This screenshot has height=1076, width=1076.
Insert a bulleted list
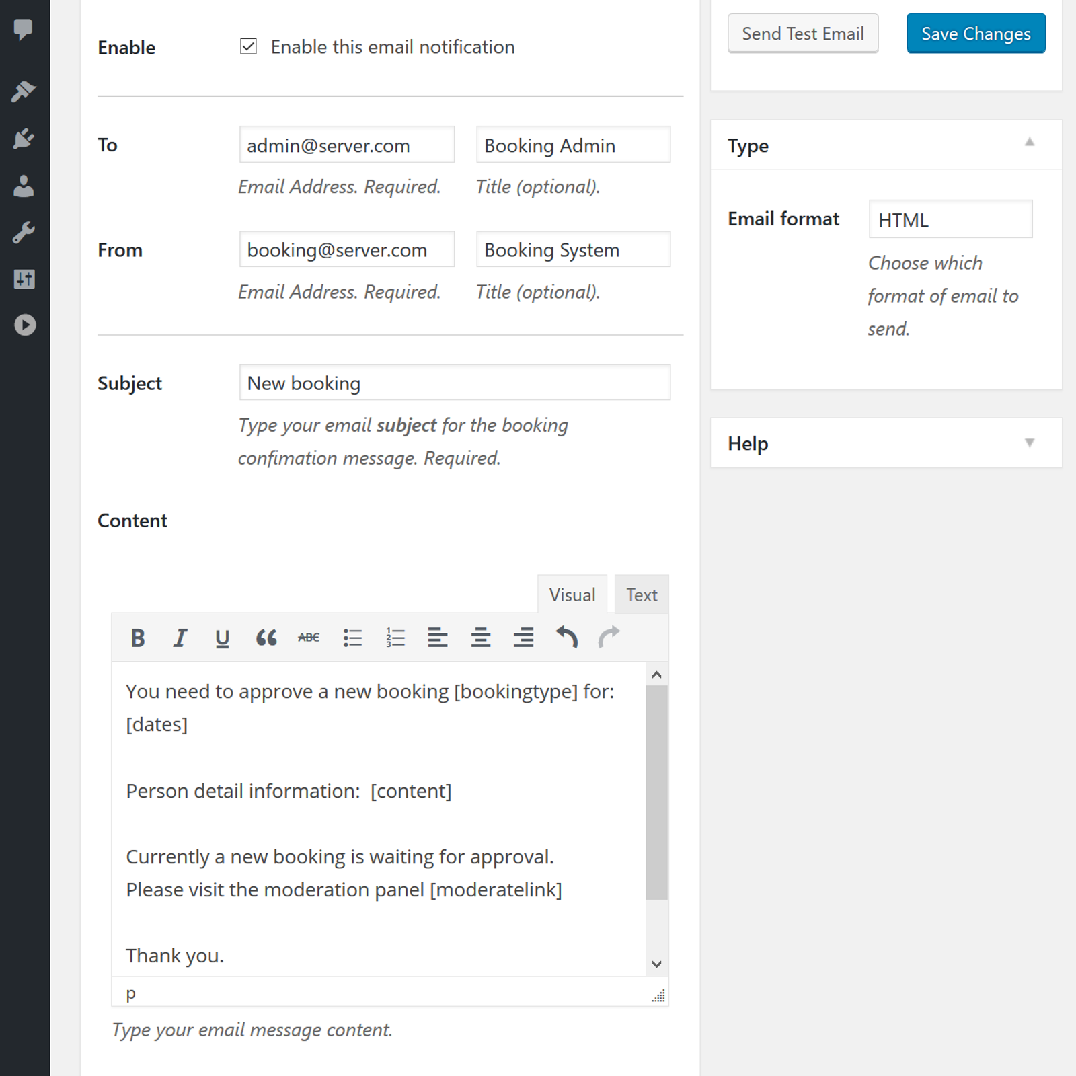[x=352, y=638]
